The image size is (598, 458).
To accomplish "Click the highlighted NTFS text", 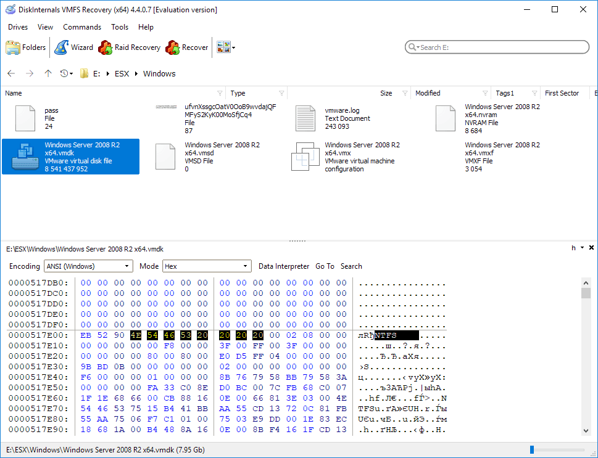I will (x=397, y=336).
